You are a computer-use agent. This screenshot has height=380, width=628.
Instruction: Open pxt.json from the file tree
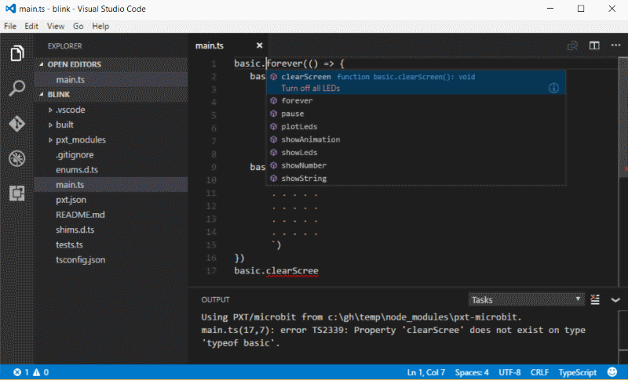(x=71, y=200)
